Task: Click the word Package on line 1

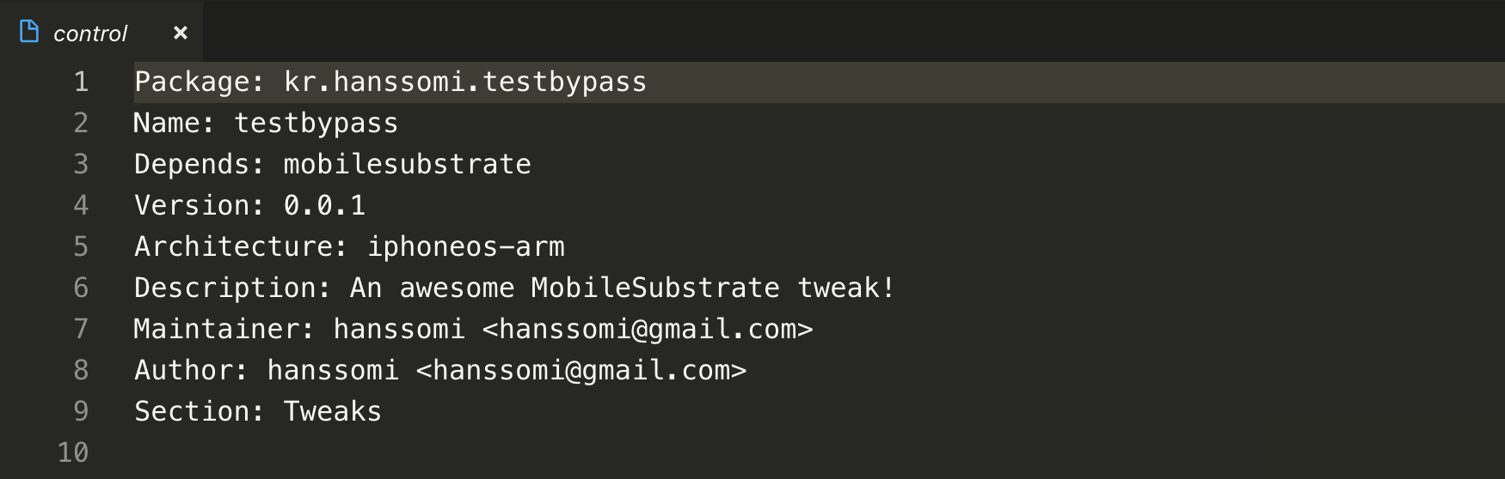Action: tap(192, 83)
